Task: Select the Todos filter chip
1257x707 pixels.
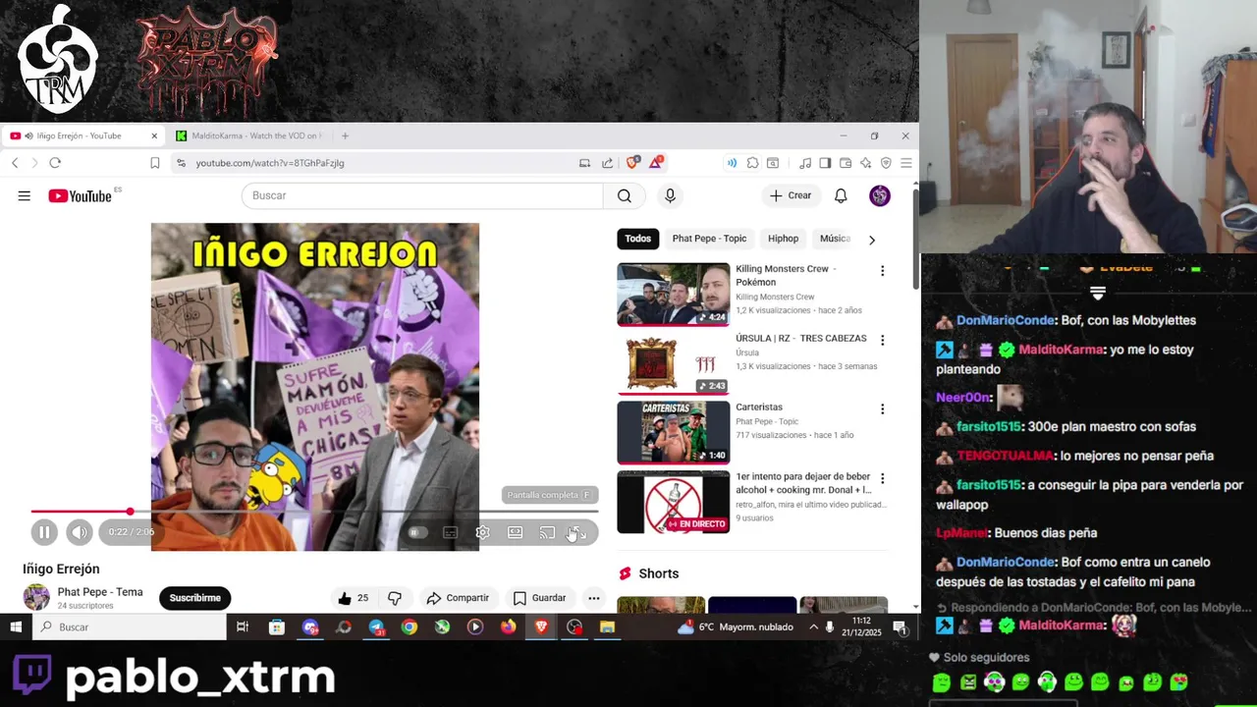Action: tap(638, 239)
